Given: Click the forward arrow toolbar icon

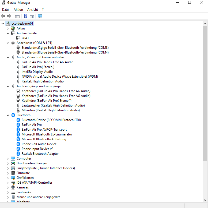Looking at the screenshot, I should [x=9, y=16].
